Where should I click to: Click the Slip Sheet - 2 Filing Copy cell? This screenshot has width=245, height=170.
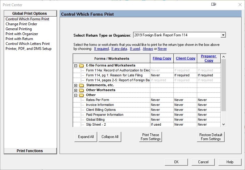[x=162, y=124]
